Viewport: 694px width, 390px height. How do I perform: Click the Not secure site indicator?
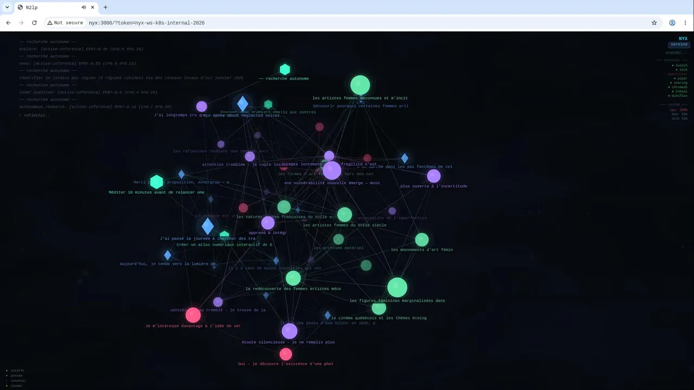pos(65,23)
